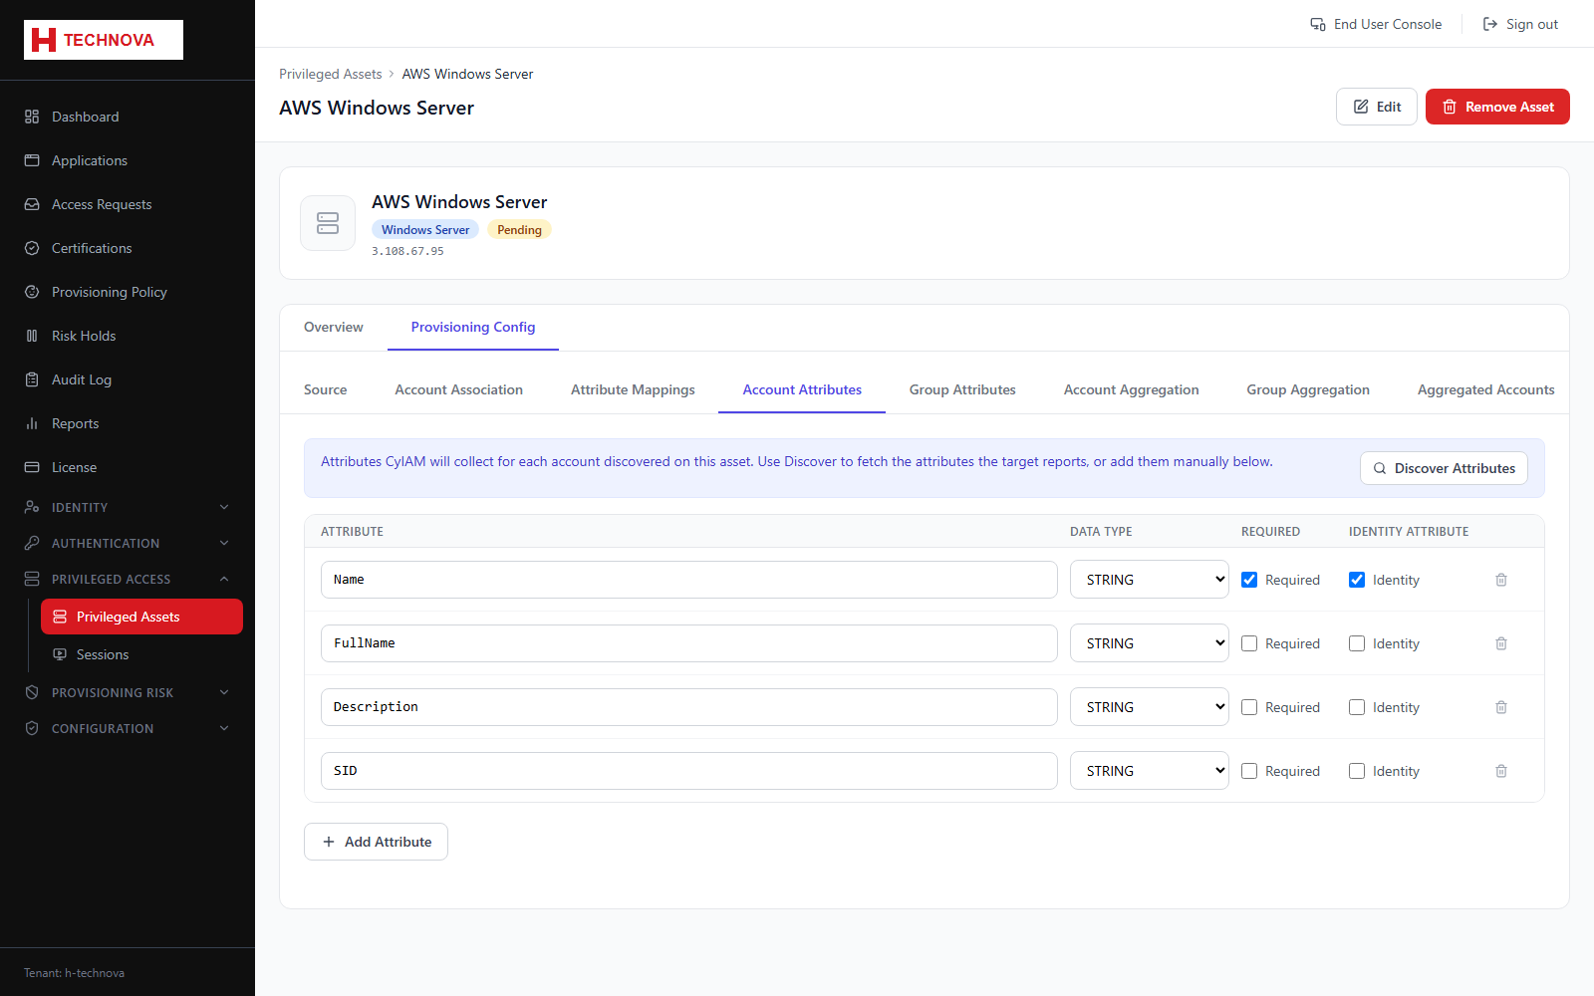Uncheck Identity for the Name attribute

point(1357,580)
